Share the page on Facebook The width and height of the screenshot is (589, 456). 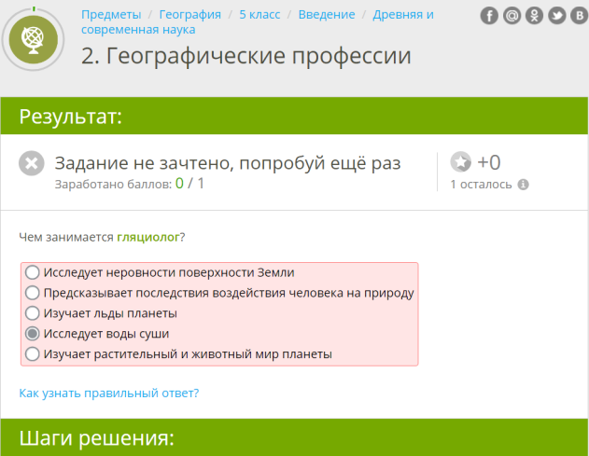[x=489, y=16]
